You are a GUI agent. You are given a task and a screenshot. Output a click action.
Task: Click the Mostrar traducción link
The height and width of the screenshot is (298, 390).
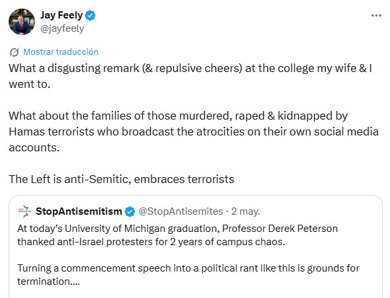61,52
